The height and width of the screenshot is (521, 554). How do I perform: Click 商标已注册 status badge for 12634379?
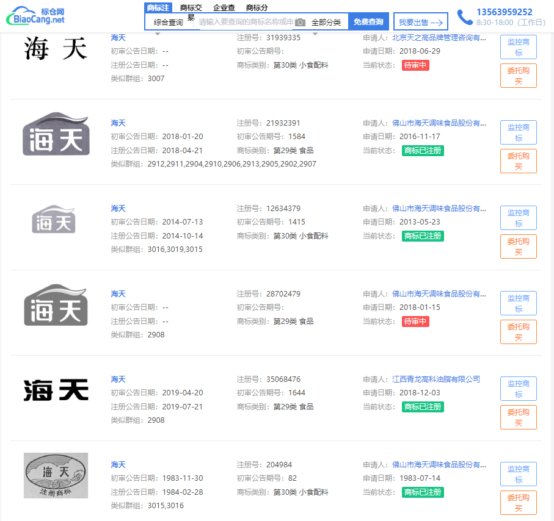[423, 236]
